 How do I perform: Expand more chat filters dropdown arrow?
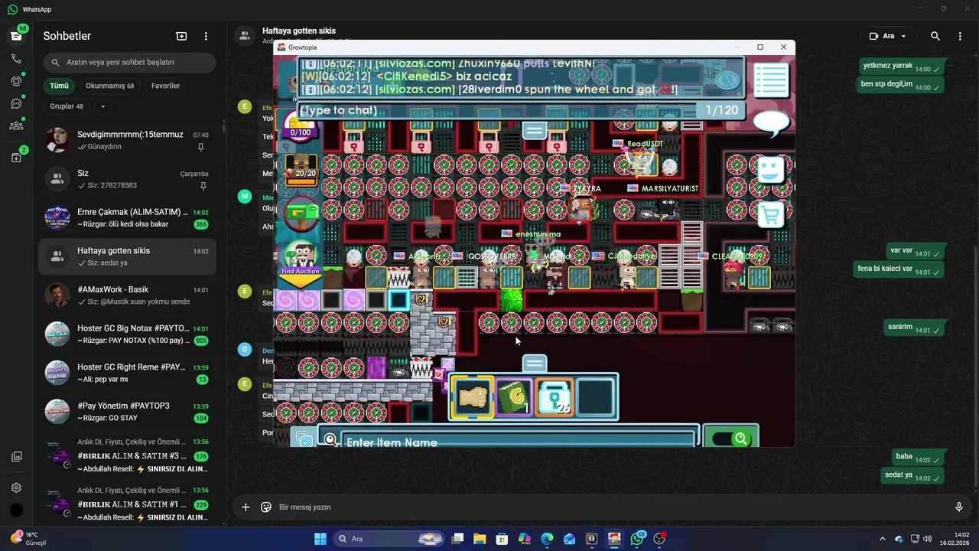point(102,106)
